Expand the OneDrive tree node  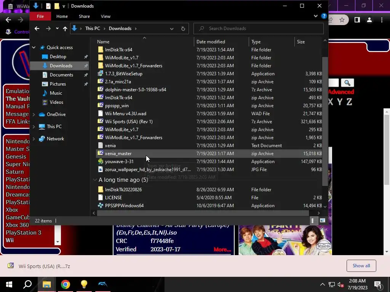[x=34, y=114]
